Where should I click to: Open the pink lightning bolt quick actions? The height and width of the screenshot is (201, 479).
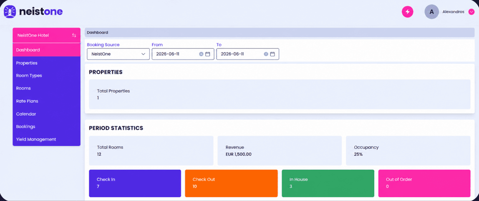(x=407, y=12)
